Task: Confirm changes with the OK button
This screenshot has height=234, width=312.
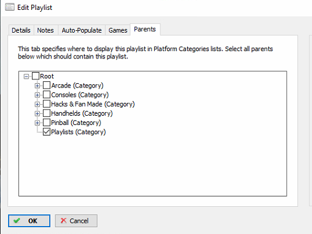Action: click(29, 220)
